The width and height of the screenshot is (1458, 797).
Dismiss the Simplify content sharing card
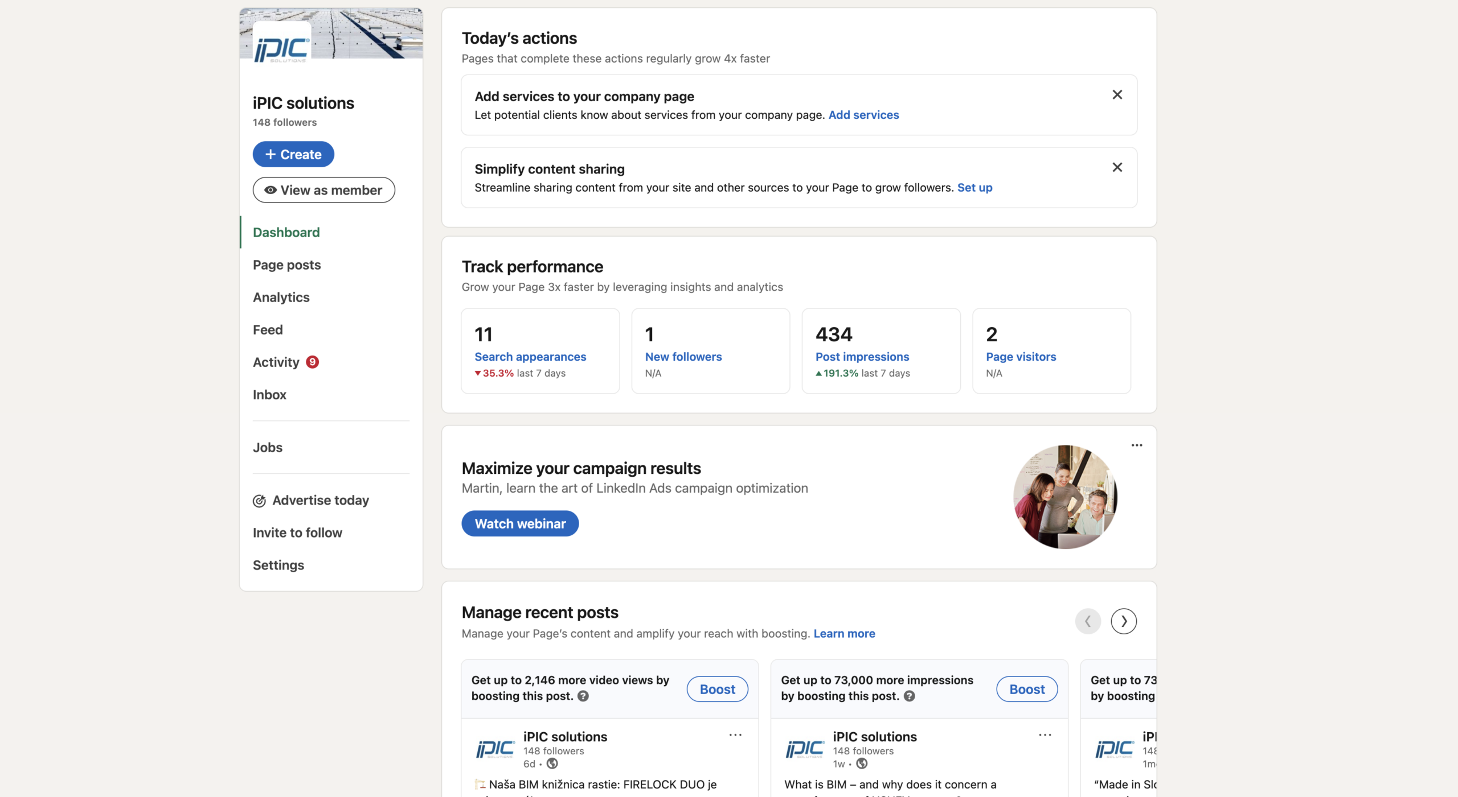click(1117, 168)
